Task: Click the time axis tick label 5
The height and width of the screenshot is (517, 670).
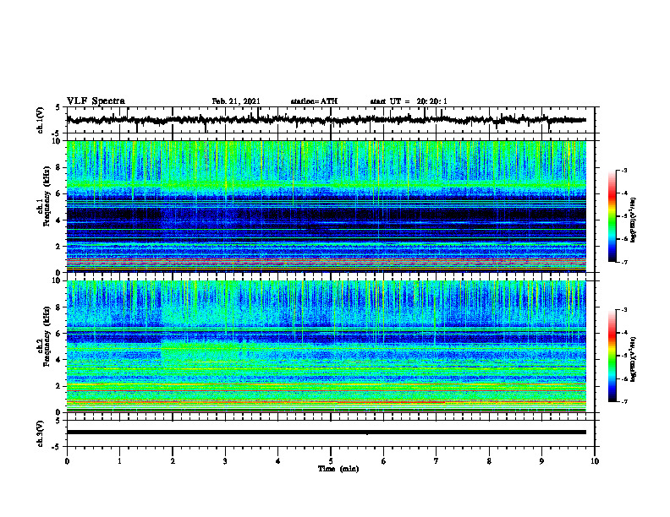Action: (x=331, y=461)
